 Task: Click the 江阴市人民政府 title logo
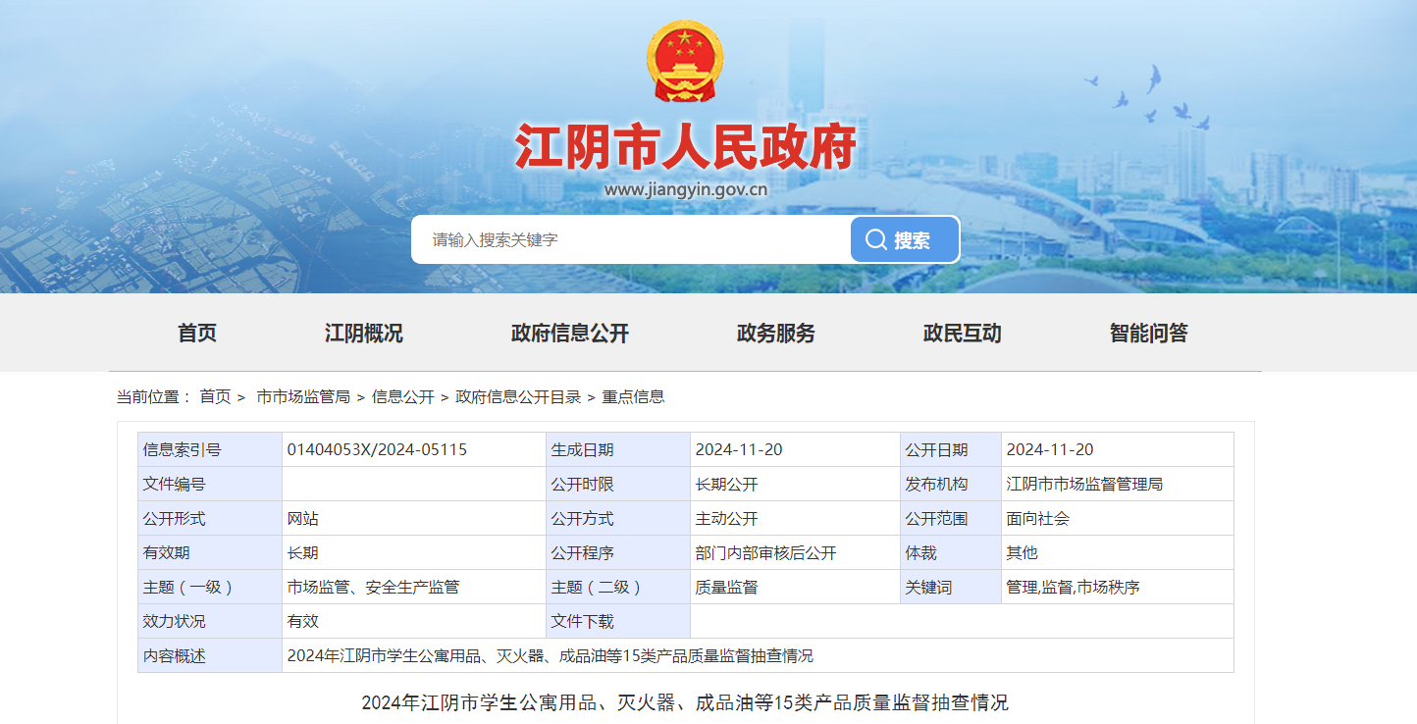(x=686, y=147)
